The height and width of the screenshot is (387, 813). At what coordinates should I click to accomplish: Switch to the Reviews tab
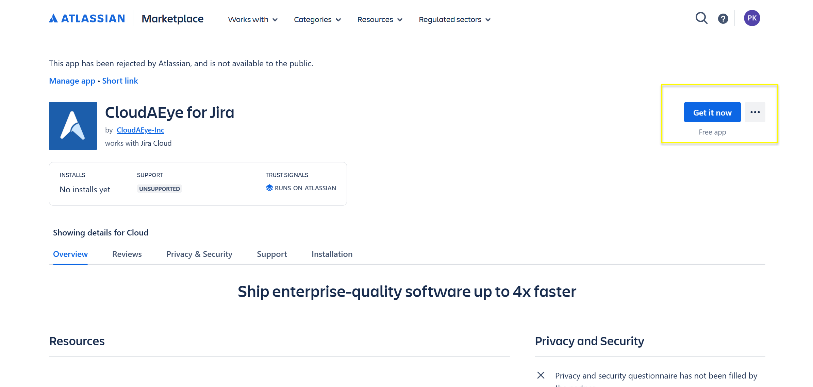pyautogui.click(x=127, y=254)
